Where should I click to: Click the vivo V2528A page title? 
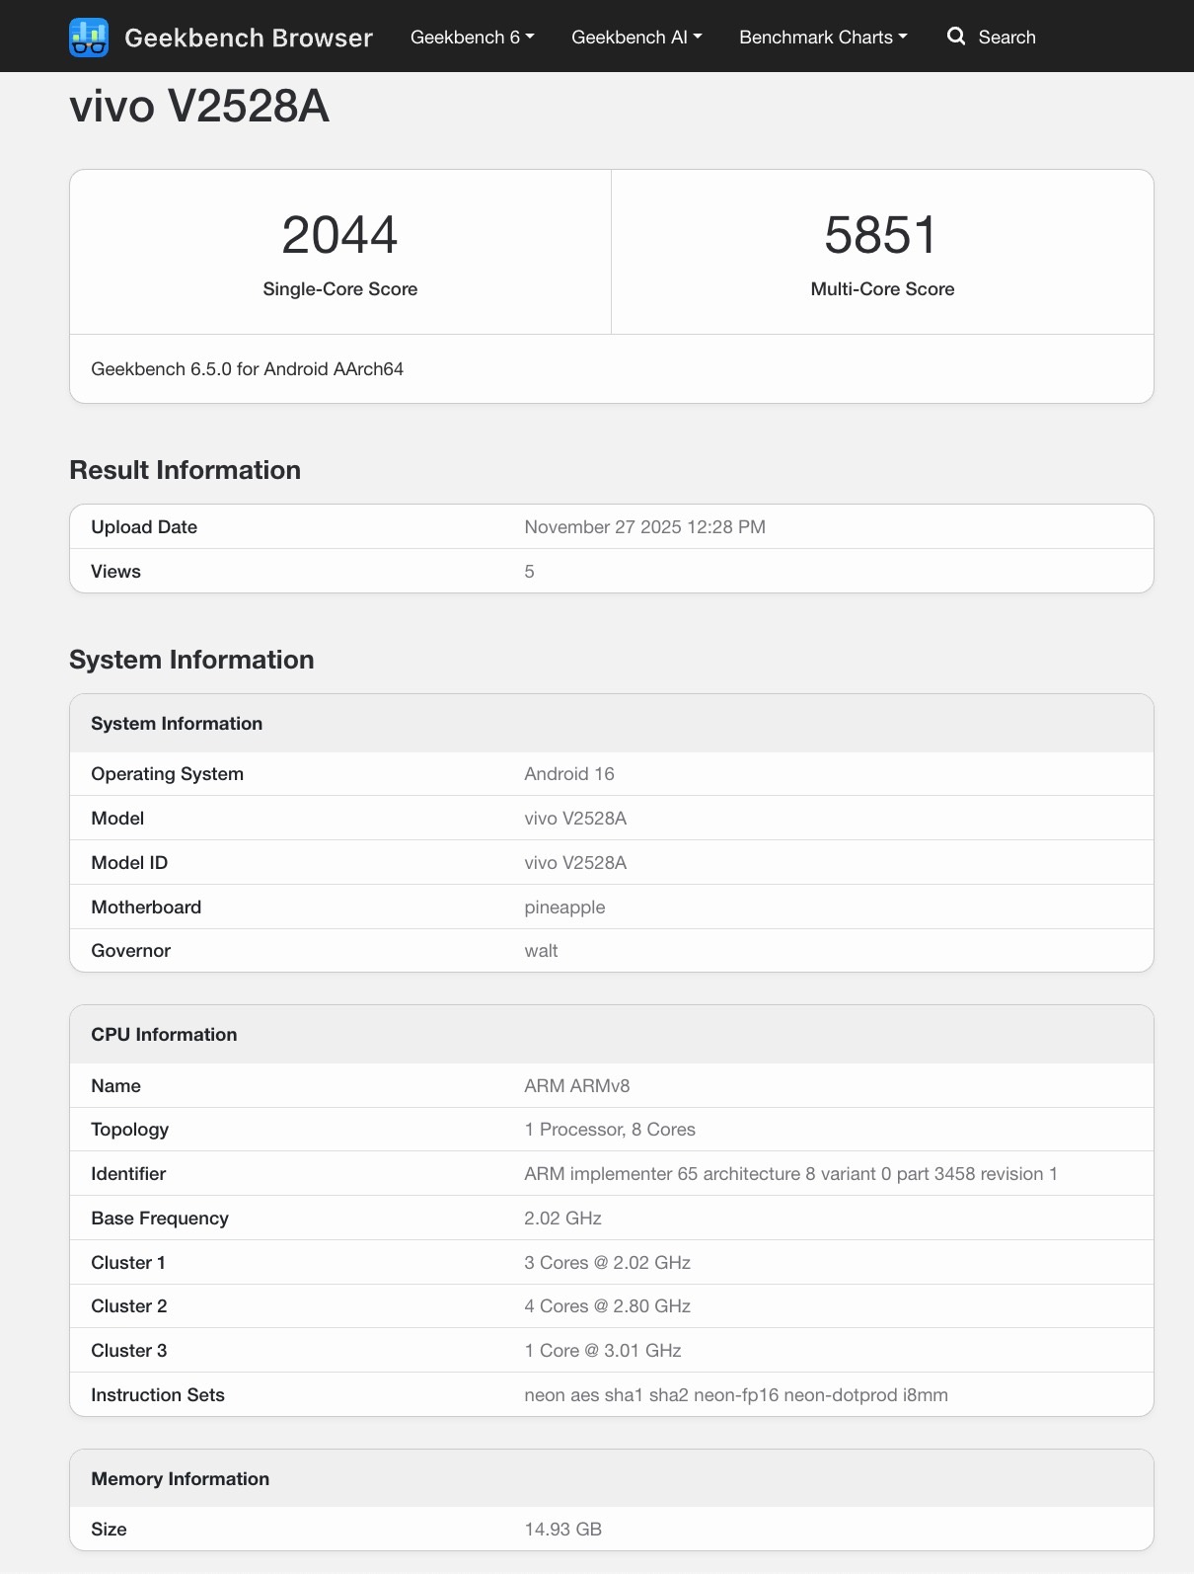pyautogui.click(x=199, y=106)
